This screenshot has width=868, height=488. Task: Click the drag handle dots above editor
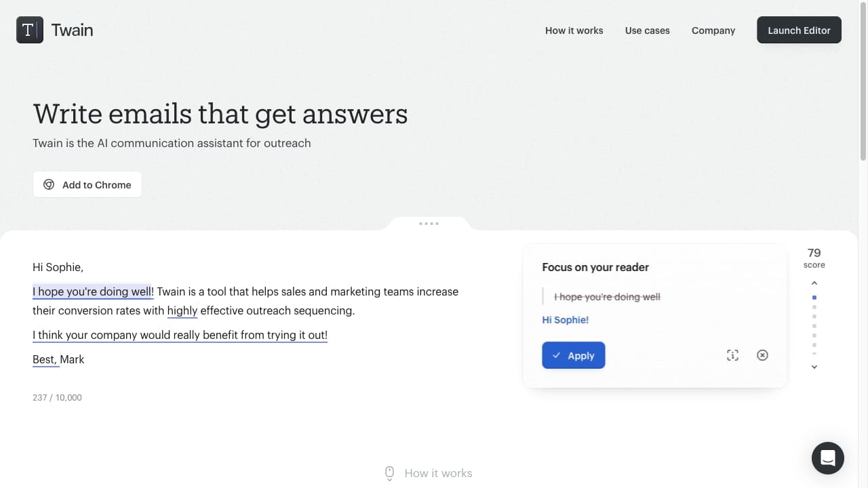click(x=429, y=224)
